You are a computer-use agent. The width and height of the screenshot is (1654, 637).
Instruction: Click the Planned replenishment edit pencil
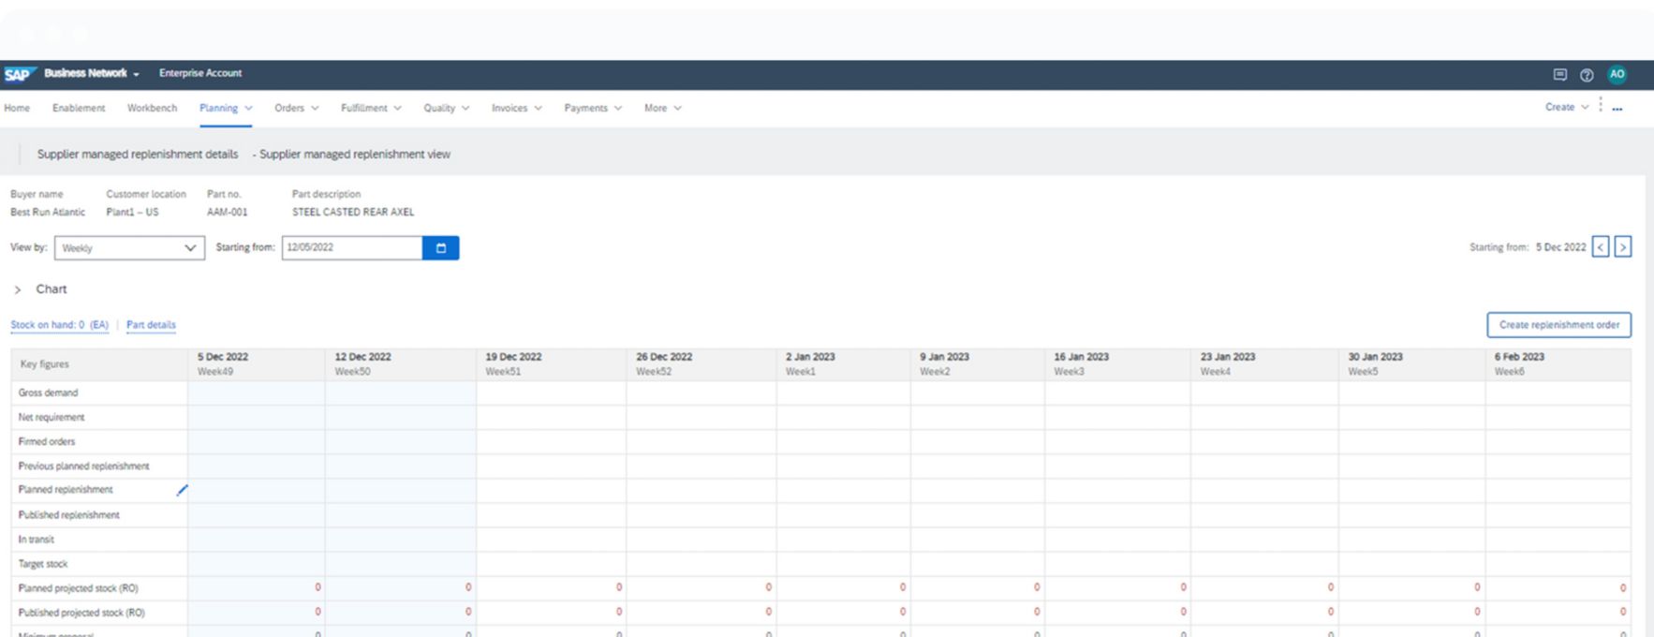pyautogui.click(x=182, y=490)
